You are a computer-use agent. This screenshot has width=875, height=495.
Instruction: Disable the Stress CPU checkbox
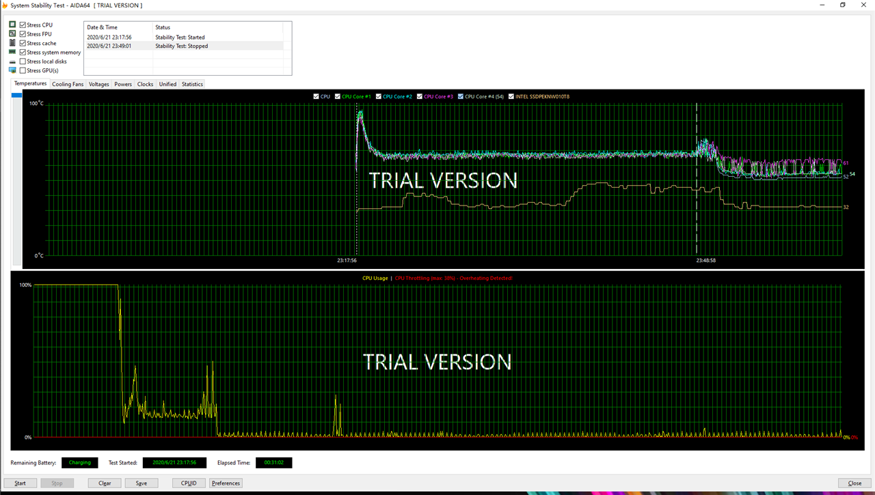click(x=23, y=25)
